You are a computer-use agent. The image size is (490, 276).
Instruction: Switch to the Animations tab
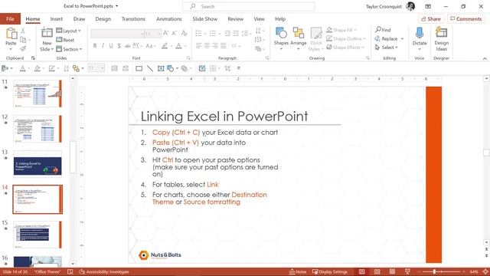pos(169,18)
